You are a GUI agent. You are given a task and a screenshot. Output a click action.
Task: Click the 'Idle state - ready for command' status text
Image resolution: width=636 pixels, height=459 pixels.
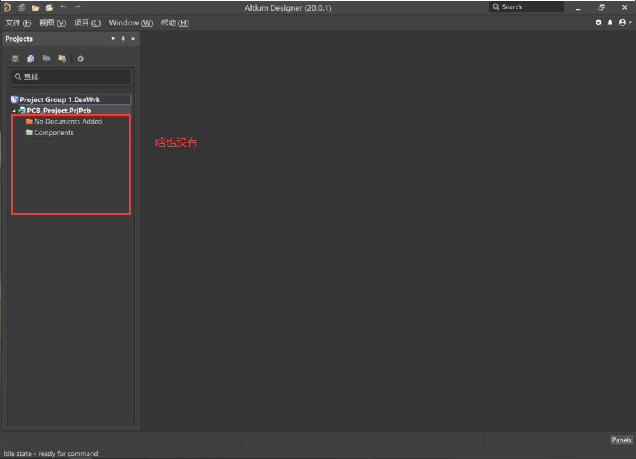[51, 453]
